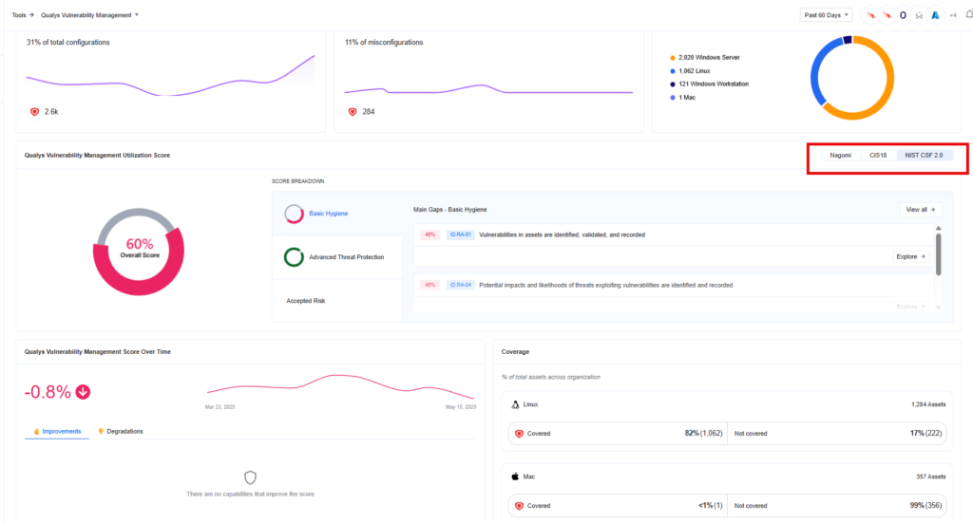Click the 357 Assets count for Mac
This screenshot has height=523, width=973.
coord(931,476)
